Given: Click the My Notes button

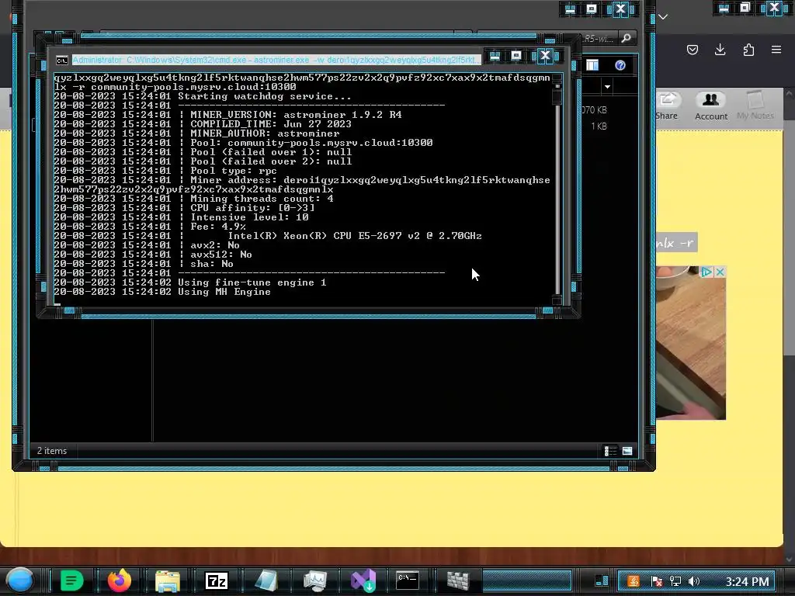Looking at the screenshot, I should tap(755, 106).
